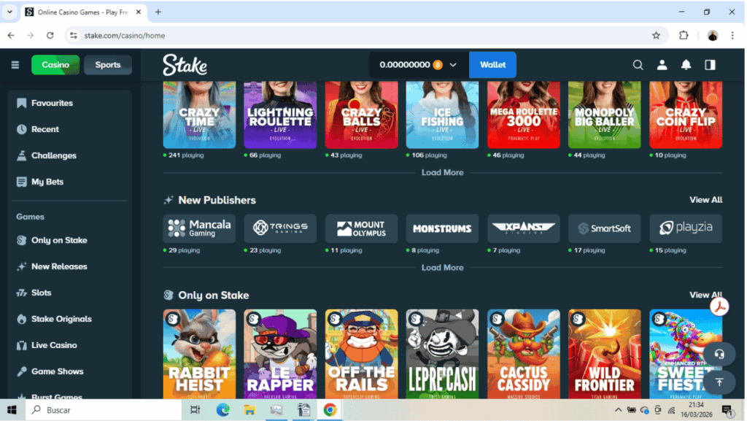
Task: Load more live games under Crazy Time row
Action: [x=442, y=173]
